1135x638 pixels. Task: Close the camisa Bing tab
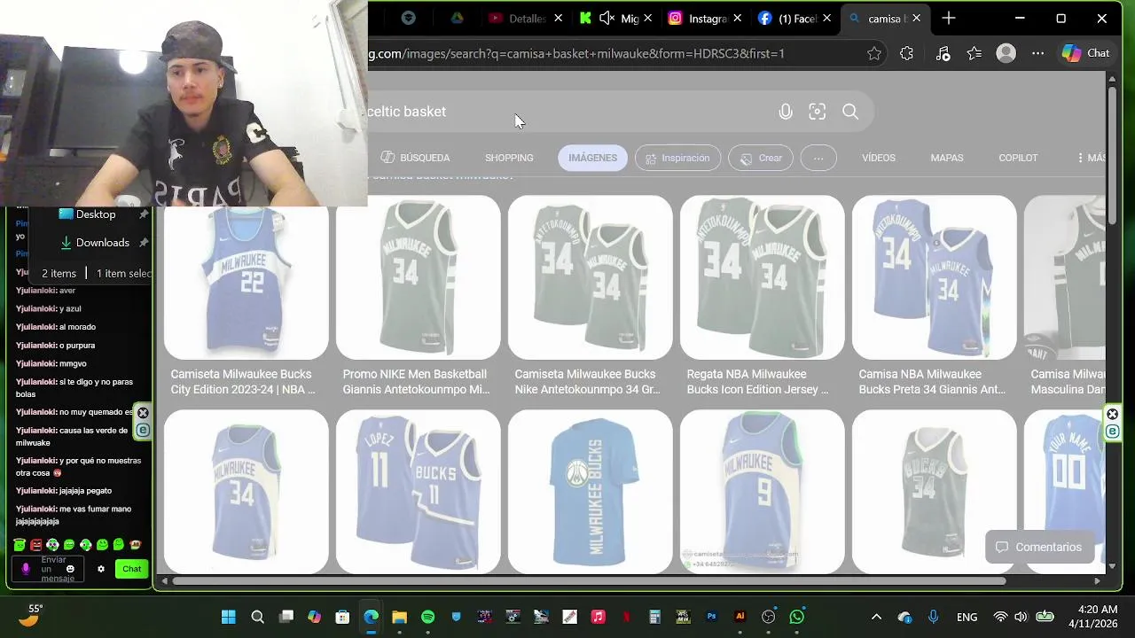[916, 18]
